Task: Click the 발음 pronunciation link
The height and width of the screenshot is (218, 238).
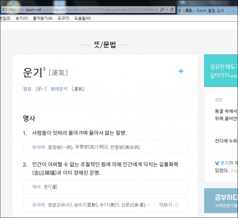Action: 27,89
